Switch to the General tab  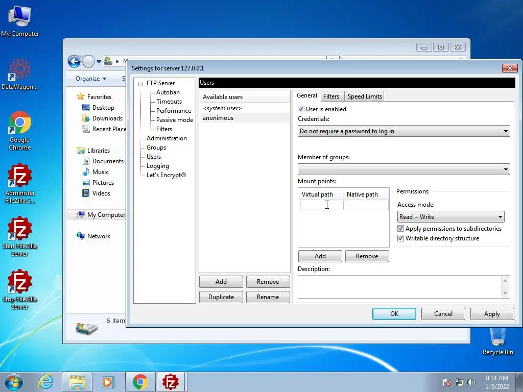pos(307,95)
